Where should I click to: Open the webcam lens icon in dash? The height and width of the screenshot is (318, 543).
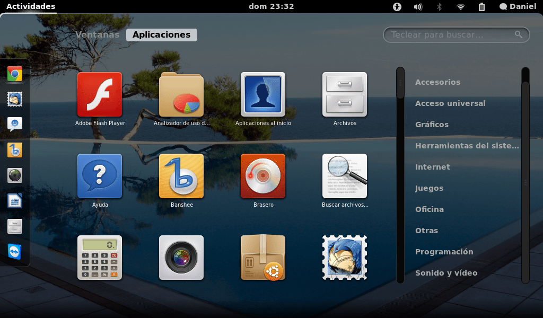15,175
